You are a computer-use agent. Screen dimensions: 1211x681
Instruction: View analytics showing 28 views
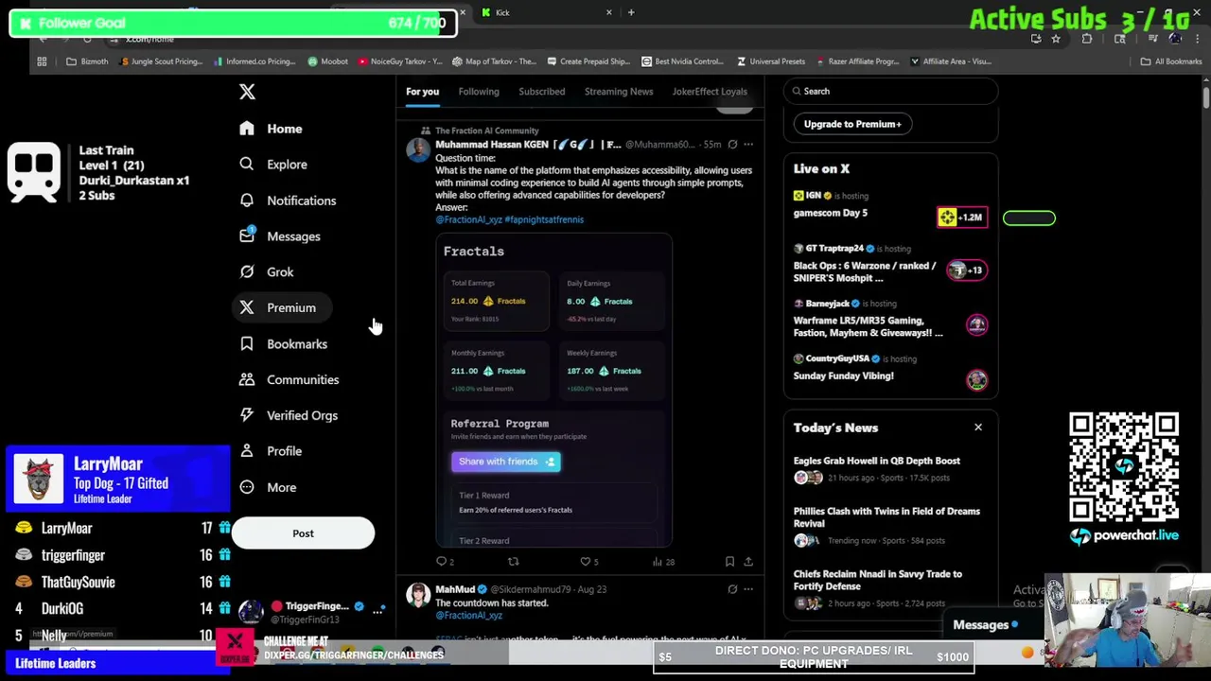pos(662,562)
